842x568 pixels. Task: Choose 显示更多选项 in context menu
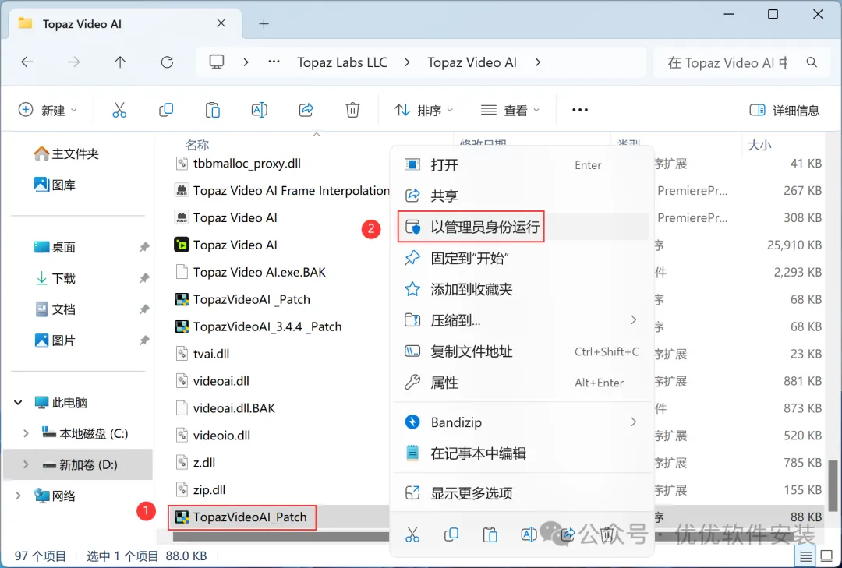coord(522,493)
